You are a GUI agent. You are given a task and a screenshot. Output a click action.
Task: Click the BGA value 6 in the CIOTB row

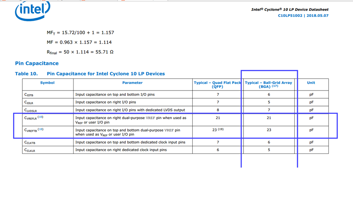(269, 94)
